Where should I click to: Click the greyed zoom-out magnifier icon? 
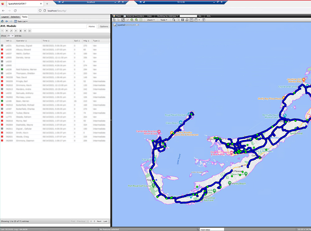[178, 20]
